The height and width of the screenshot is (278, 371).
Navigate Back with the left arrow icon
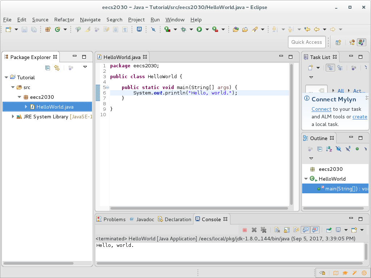tap(317, 29)
